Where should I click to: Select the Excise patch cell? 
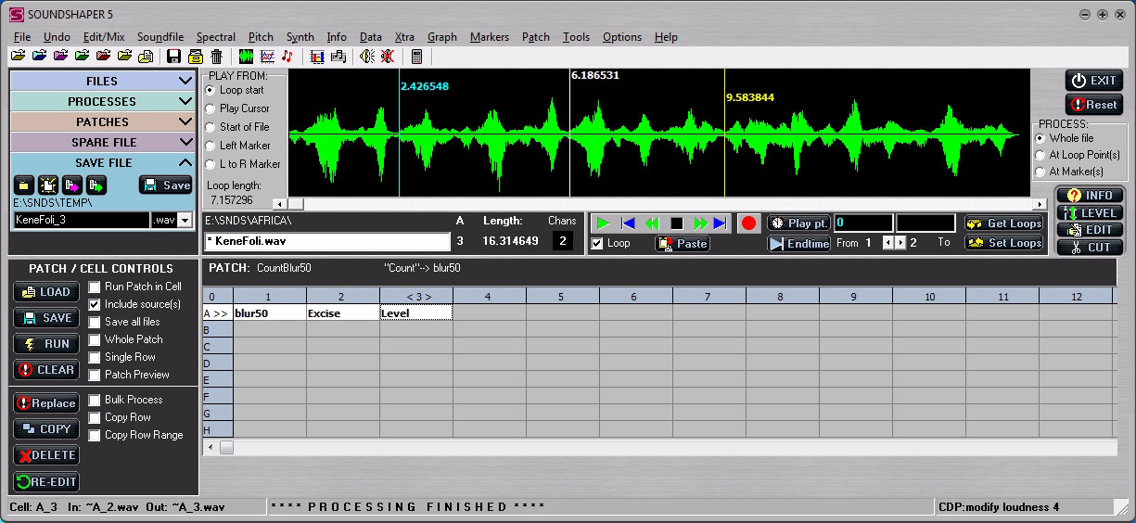(x=342, y=313)
